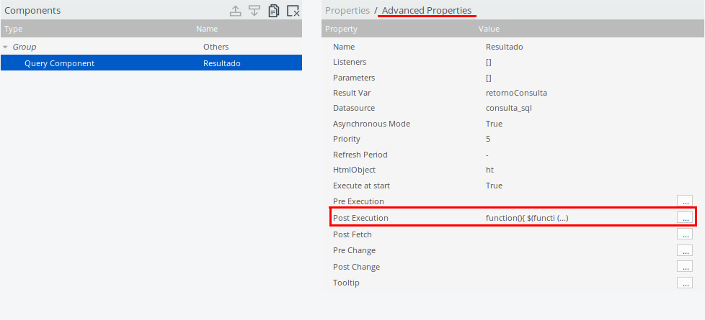Toggle the Execute at start value
705x320 pixels.
[495, 186]
